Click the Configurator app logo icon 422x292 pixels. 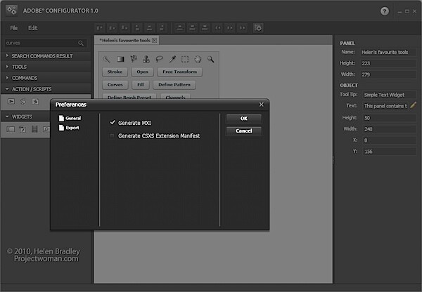(11, 11)
